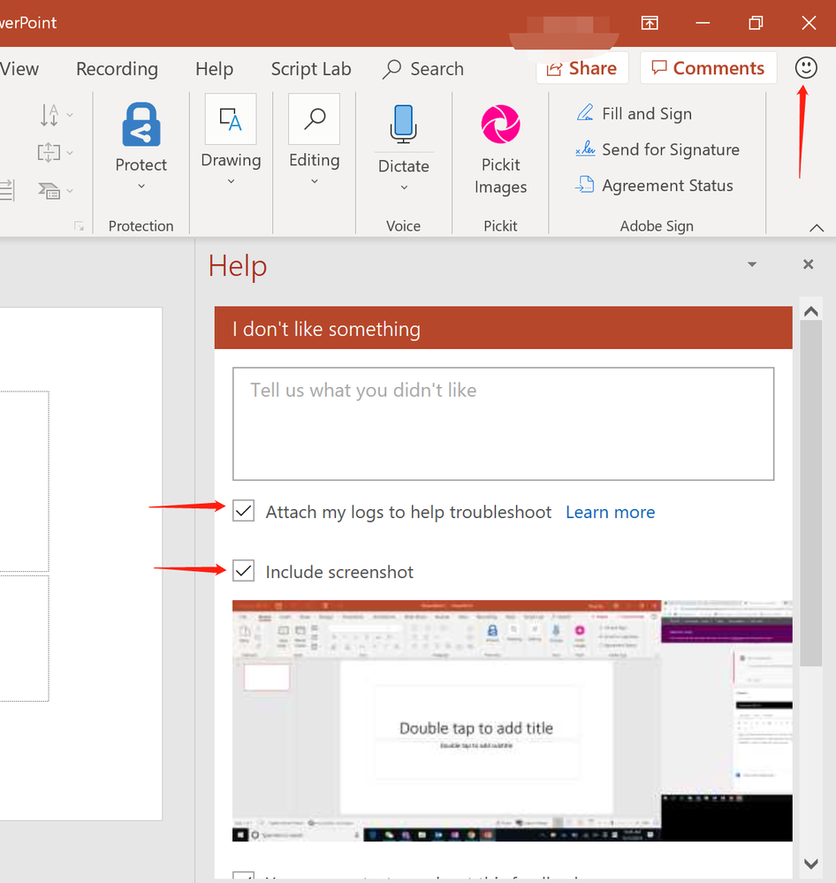This screenshot has height=883, width=836.
Task: Follow the Learn more link
Action: click(611, 512)
